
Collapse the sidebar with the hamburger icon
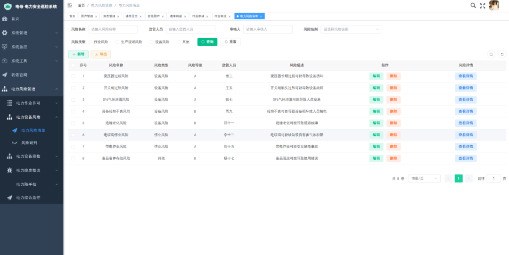[x=69, y=5]
